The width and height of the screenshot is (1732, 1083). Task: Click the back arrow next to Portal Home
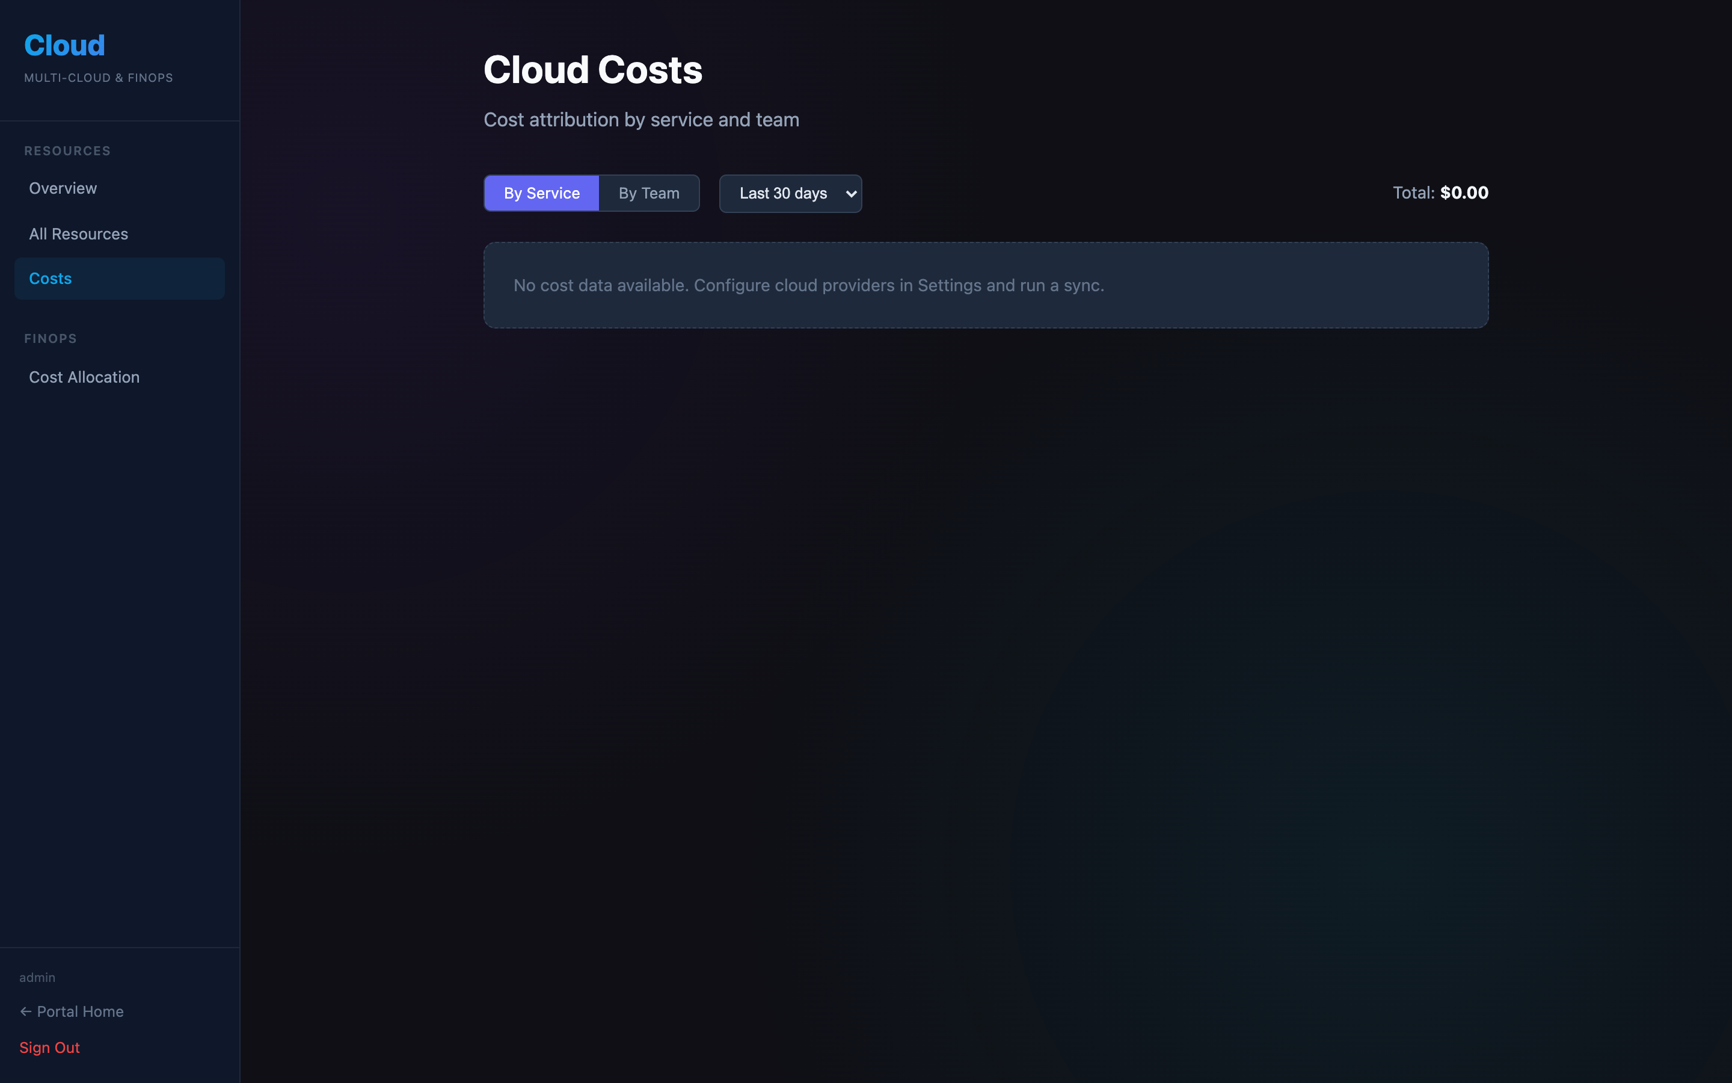click(x=26, y=1011)
